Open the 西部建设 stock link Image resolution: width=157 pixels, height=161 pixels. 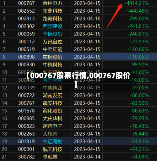(52, 26)
